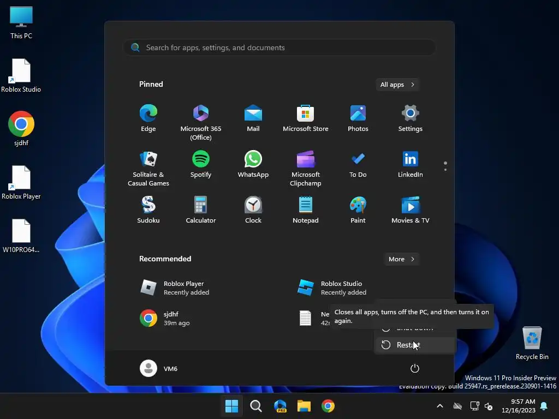
Task: Open WhatsApp pinned app
Action: click(x=253, y=165)
